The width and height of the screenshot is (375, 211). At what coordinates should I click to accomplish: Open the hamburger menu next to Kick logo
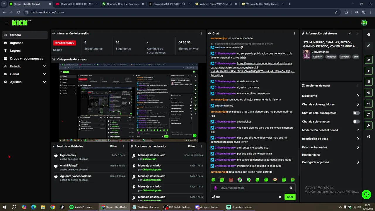point(6,23)
